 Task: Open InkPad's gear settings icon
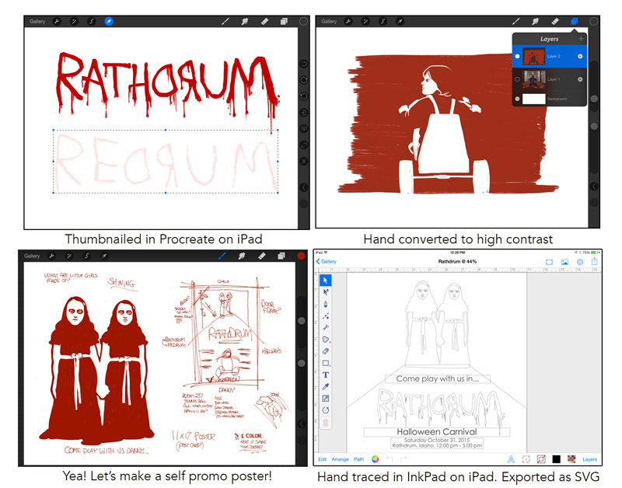click(x=579, y=262)
